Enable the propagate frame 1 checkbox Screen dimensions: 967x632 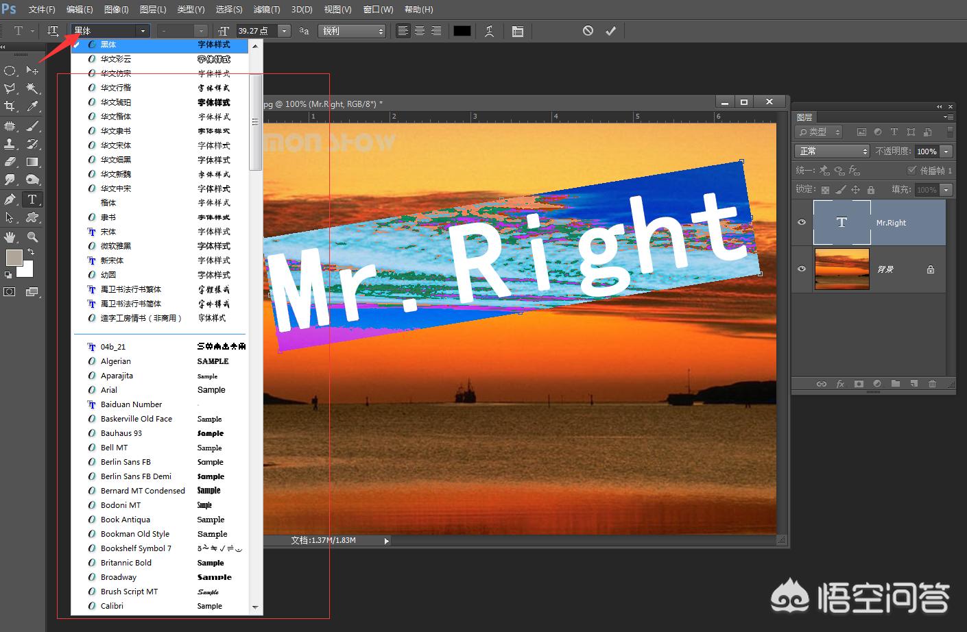point(911,170)
